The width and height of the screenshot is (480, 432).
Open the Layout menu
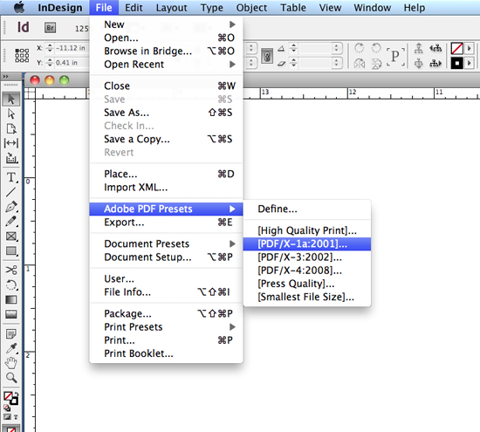(x=171, y=8)
